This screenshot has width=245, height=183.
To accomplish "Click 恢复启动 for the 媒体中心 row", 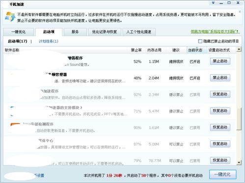I will tap(220, 144).
